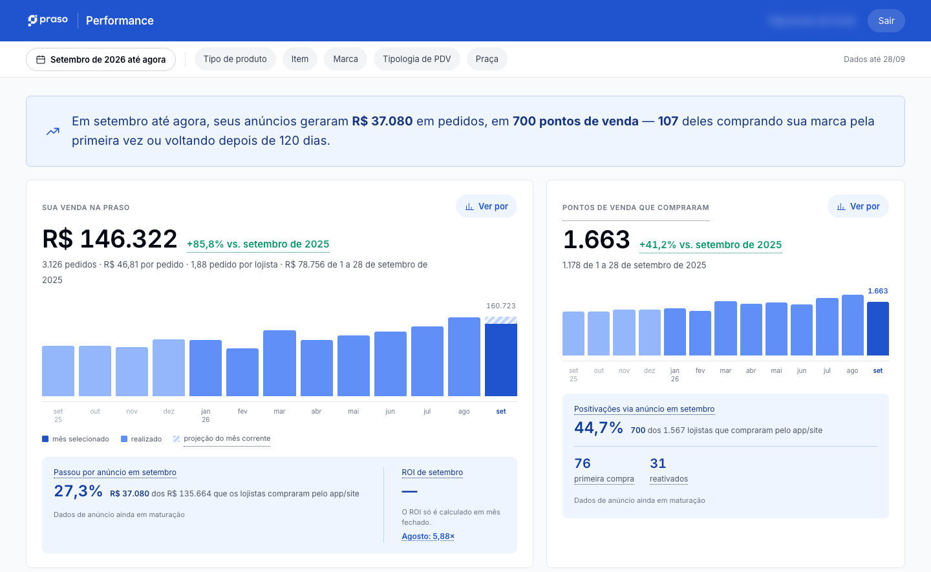Open the Marca filter
Screen dimensions: 931x572
tap(346, 59)
